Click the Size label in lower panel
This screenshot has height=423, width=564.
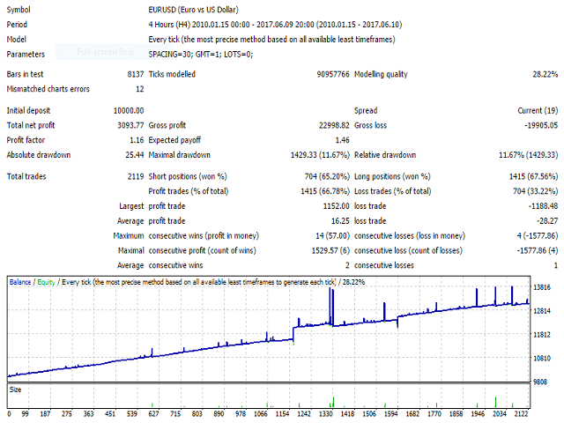point(15,387)
